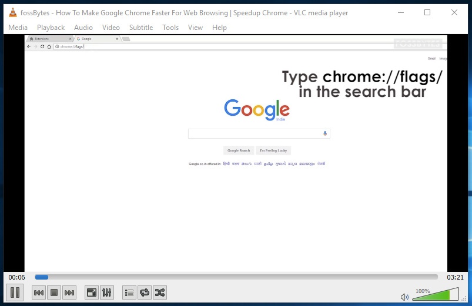Enable random shuffle playback
Image resolution: width=472 pixels, height=306 pixels.
[x=159, y=292]
